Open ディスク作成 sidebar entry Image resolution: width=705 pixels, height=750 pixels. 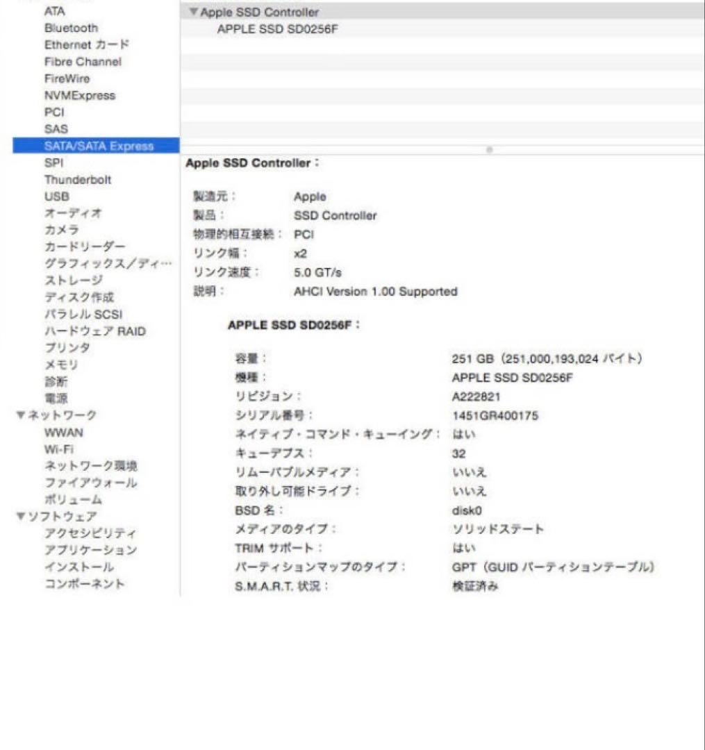tap(79, 297)
